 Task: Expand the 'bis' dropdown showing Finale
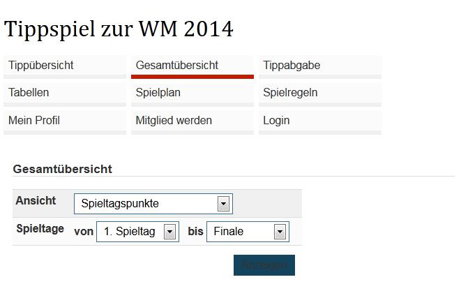click(x=248, y=232)
